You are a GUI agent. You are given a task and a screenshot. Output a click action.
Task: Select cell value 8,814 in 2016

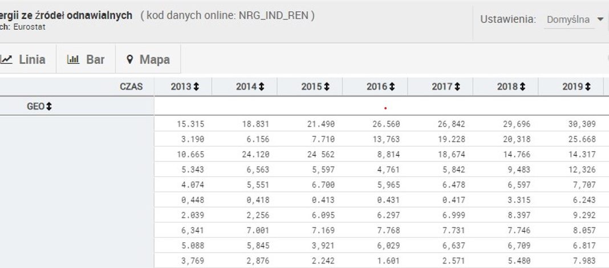tap(388, 154)
